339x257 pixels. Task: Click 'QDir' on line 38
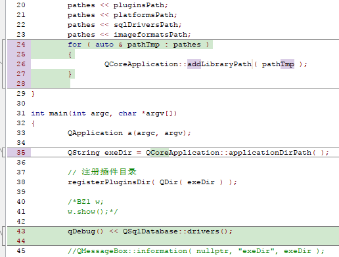point(169,182)
